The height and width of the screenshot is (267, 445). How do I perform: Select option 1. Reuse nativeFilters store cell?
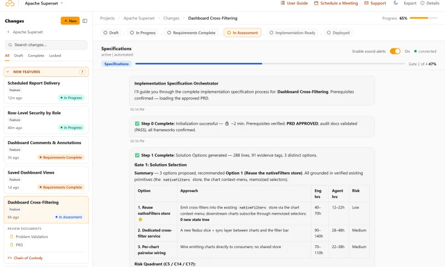(156, 214)
